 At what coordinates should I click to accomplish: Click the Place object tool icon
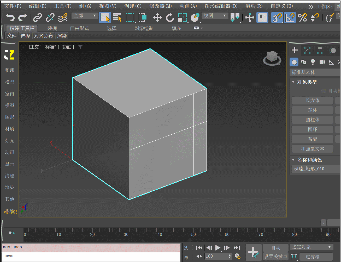pos(195,18)
